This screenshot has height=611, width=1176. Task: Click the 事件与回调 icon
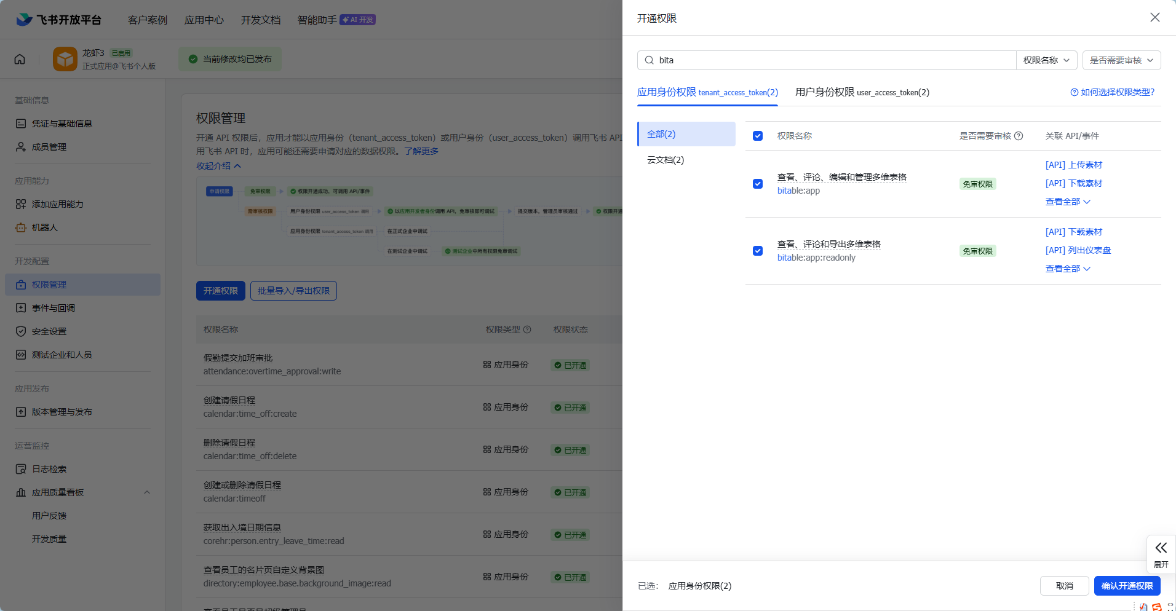coord(21,308)
